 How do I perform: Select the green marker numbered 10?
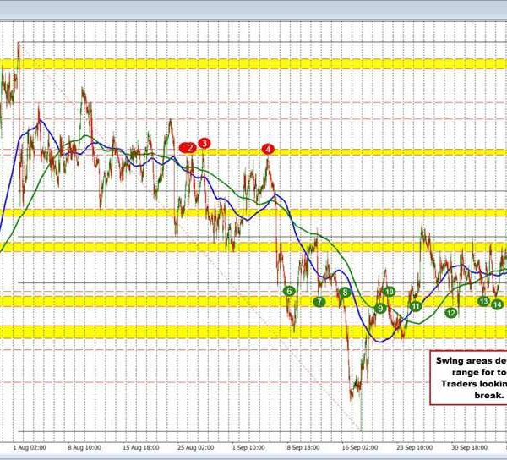click(390, 291)
